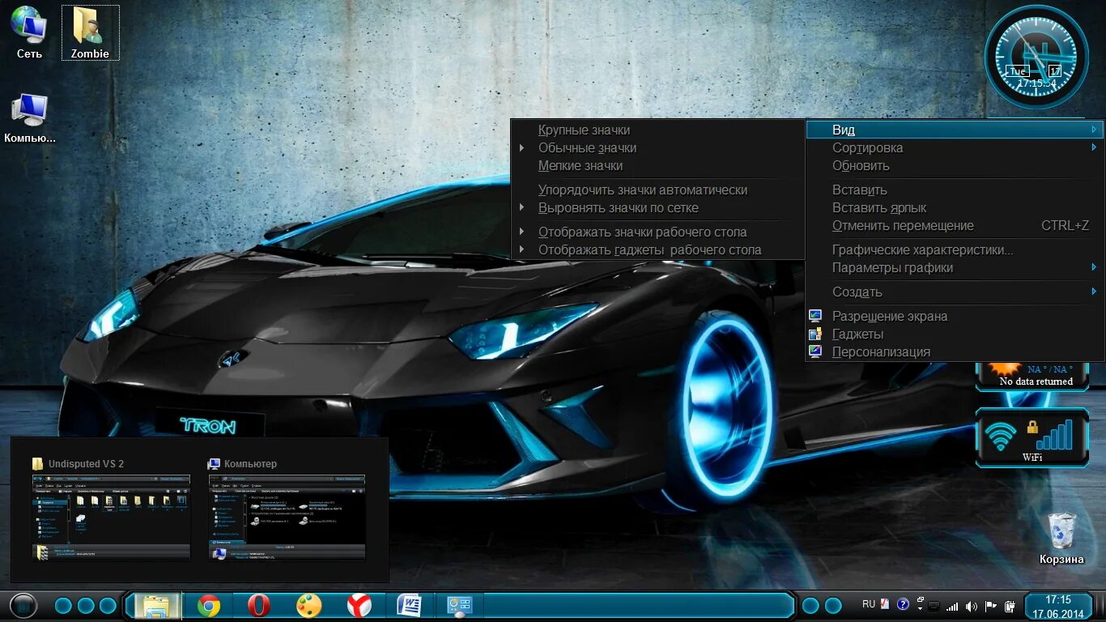The height and width of the screenshot is (622, 1106).
Task: Launch Google Chrome from the taskbar
Action: click(x=209, y=606)
